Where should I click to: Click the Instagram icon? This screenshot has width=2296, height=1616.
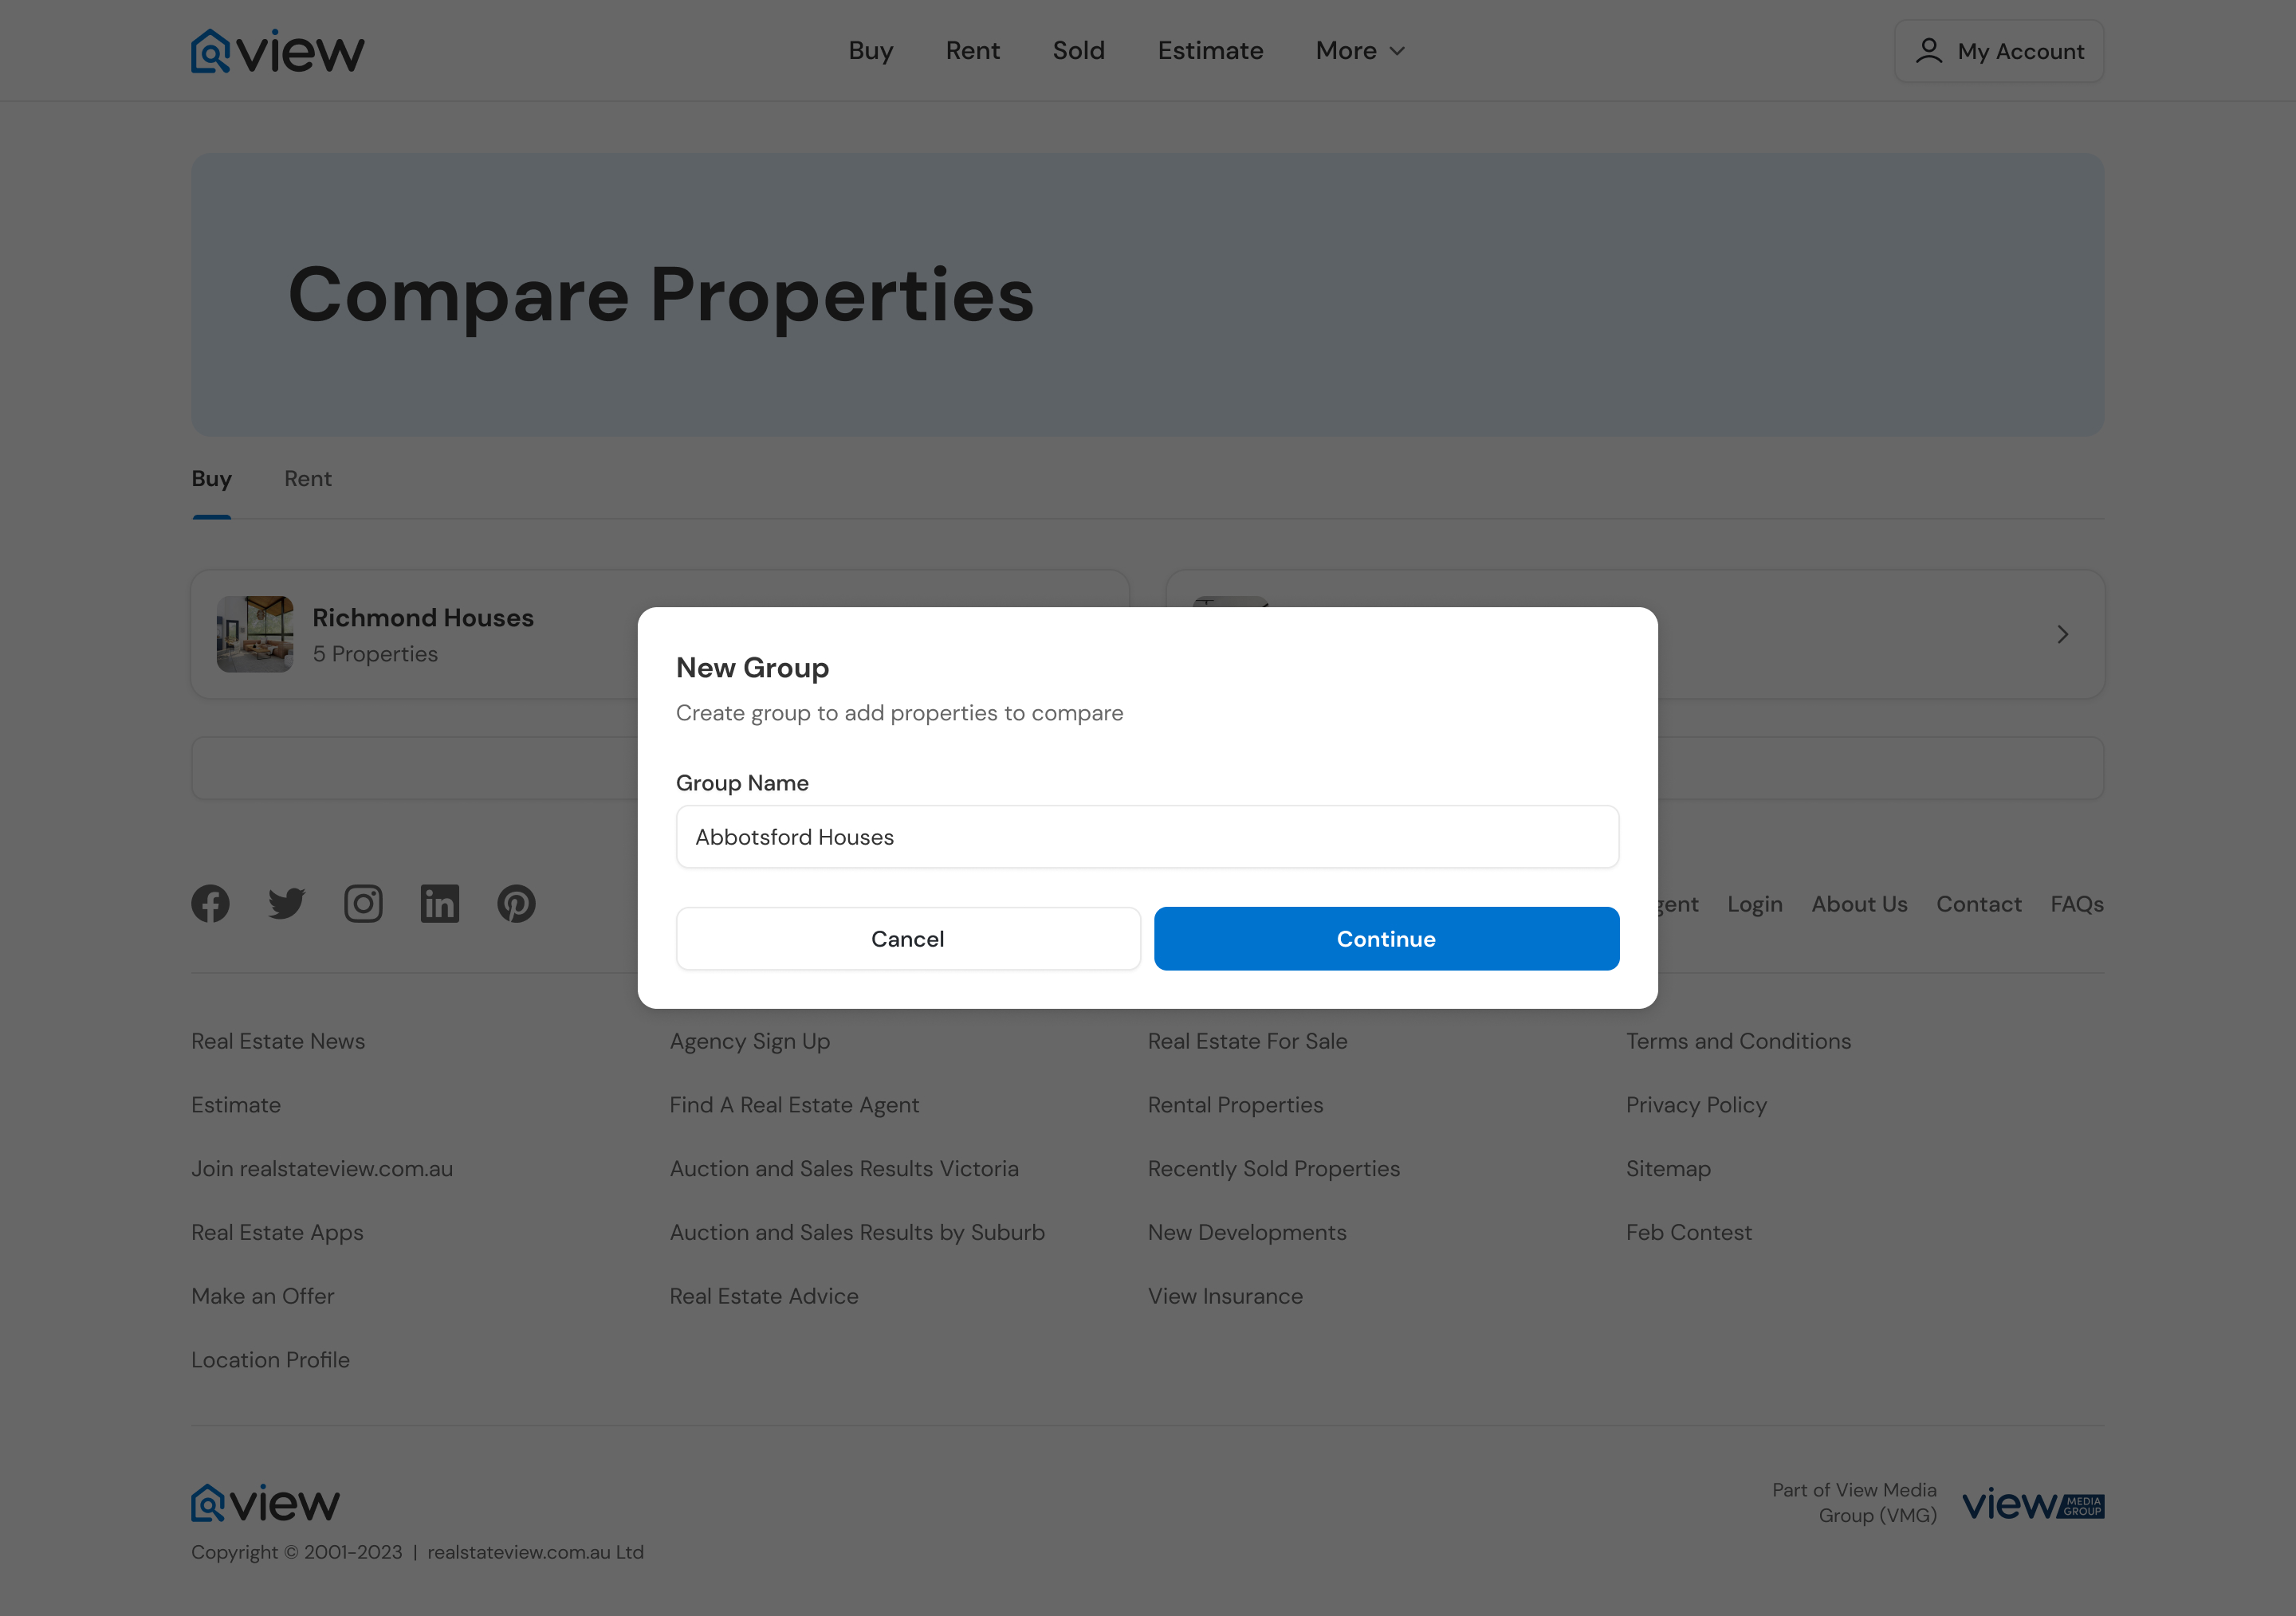(363, 904)
